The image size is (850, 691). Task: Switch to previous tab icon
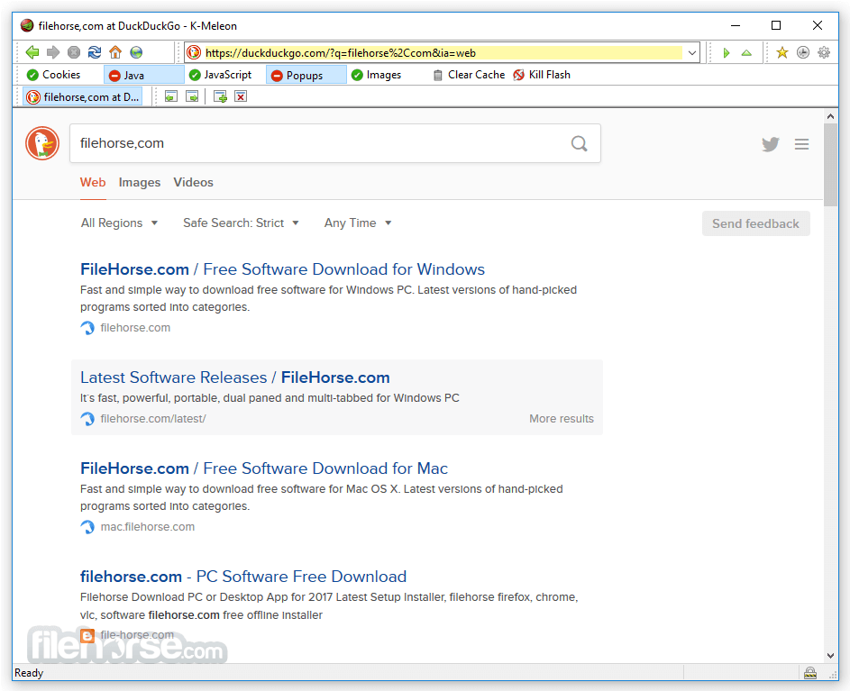[170, 96]
